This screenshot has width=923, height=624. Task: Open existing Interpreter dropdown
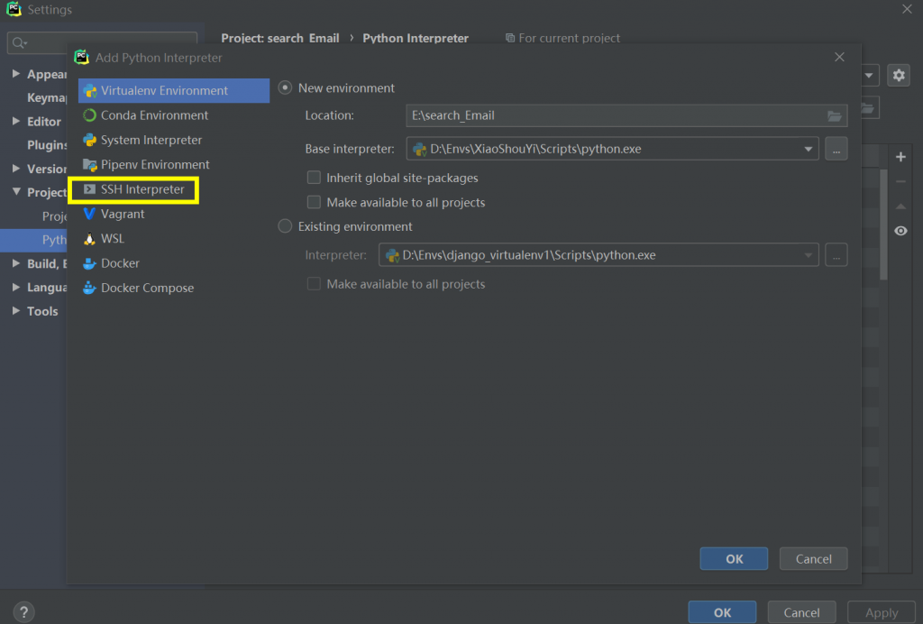click(809, 255)
